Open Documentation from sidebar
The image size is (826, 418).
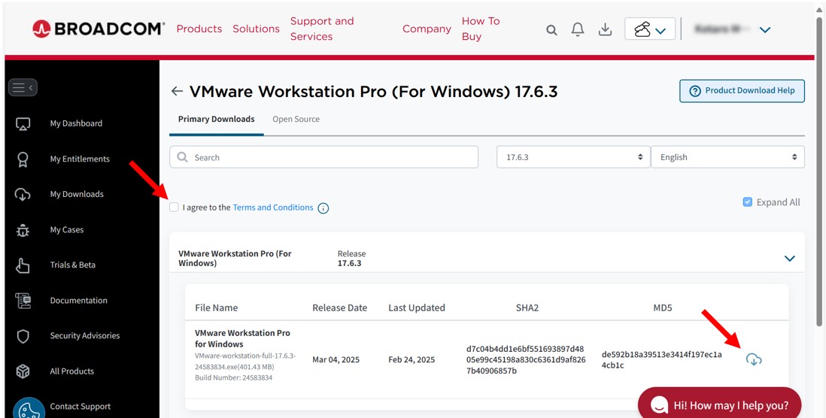[x=78, y=301]
